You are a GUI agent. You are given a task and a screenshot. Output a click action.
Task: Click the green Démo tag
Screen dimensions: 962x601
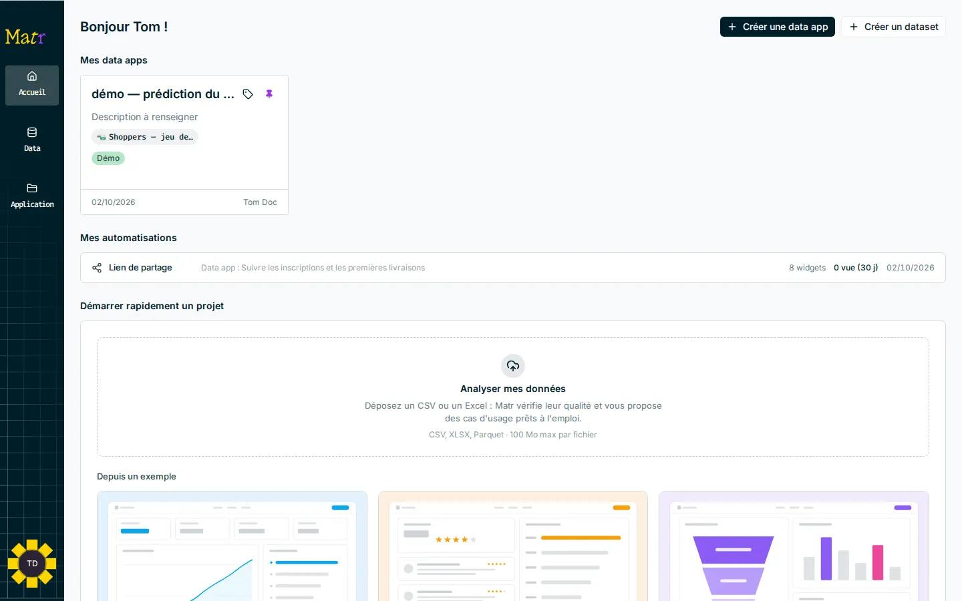click(108, 158)
